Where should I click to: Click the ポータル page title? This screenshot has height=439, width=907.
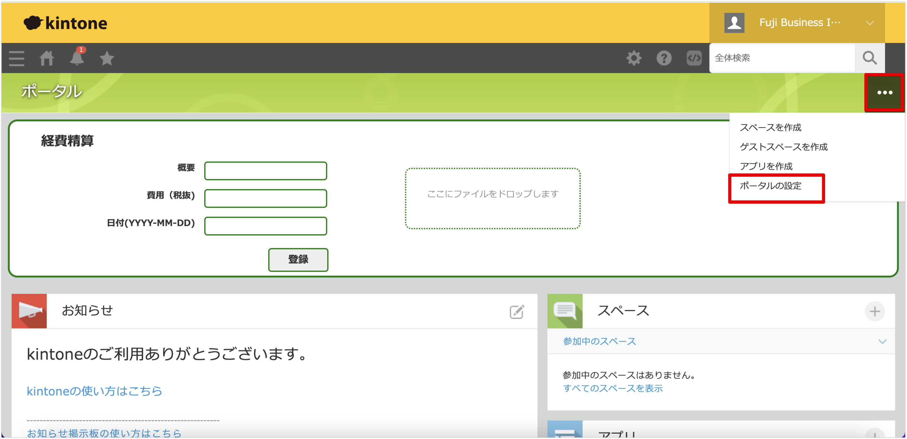point(52,91)
